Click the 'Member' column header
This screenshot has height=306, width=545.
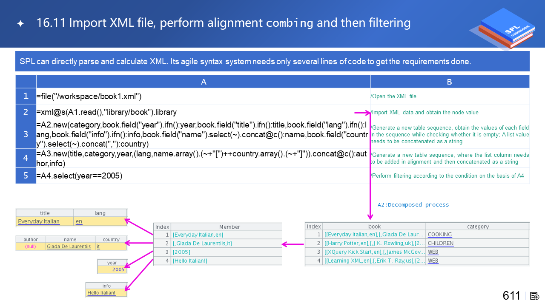click(x=229, y=227)
